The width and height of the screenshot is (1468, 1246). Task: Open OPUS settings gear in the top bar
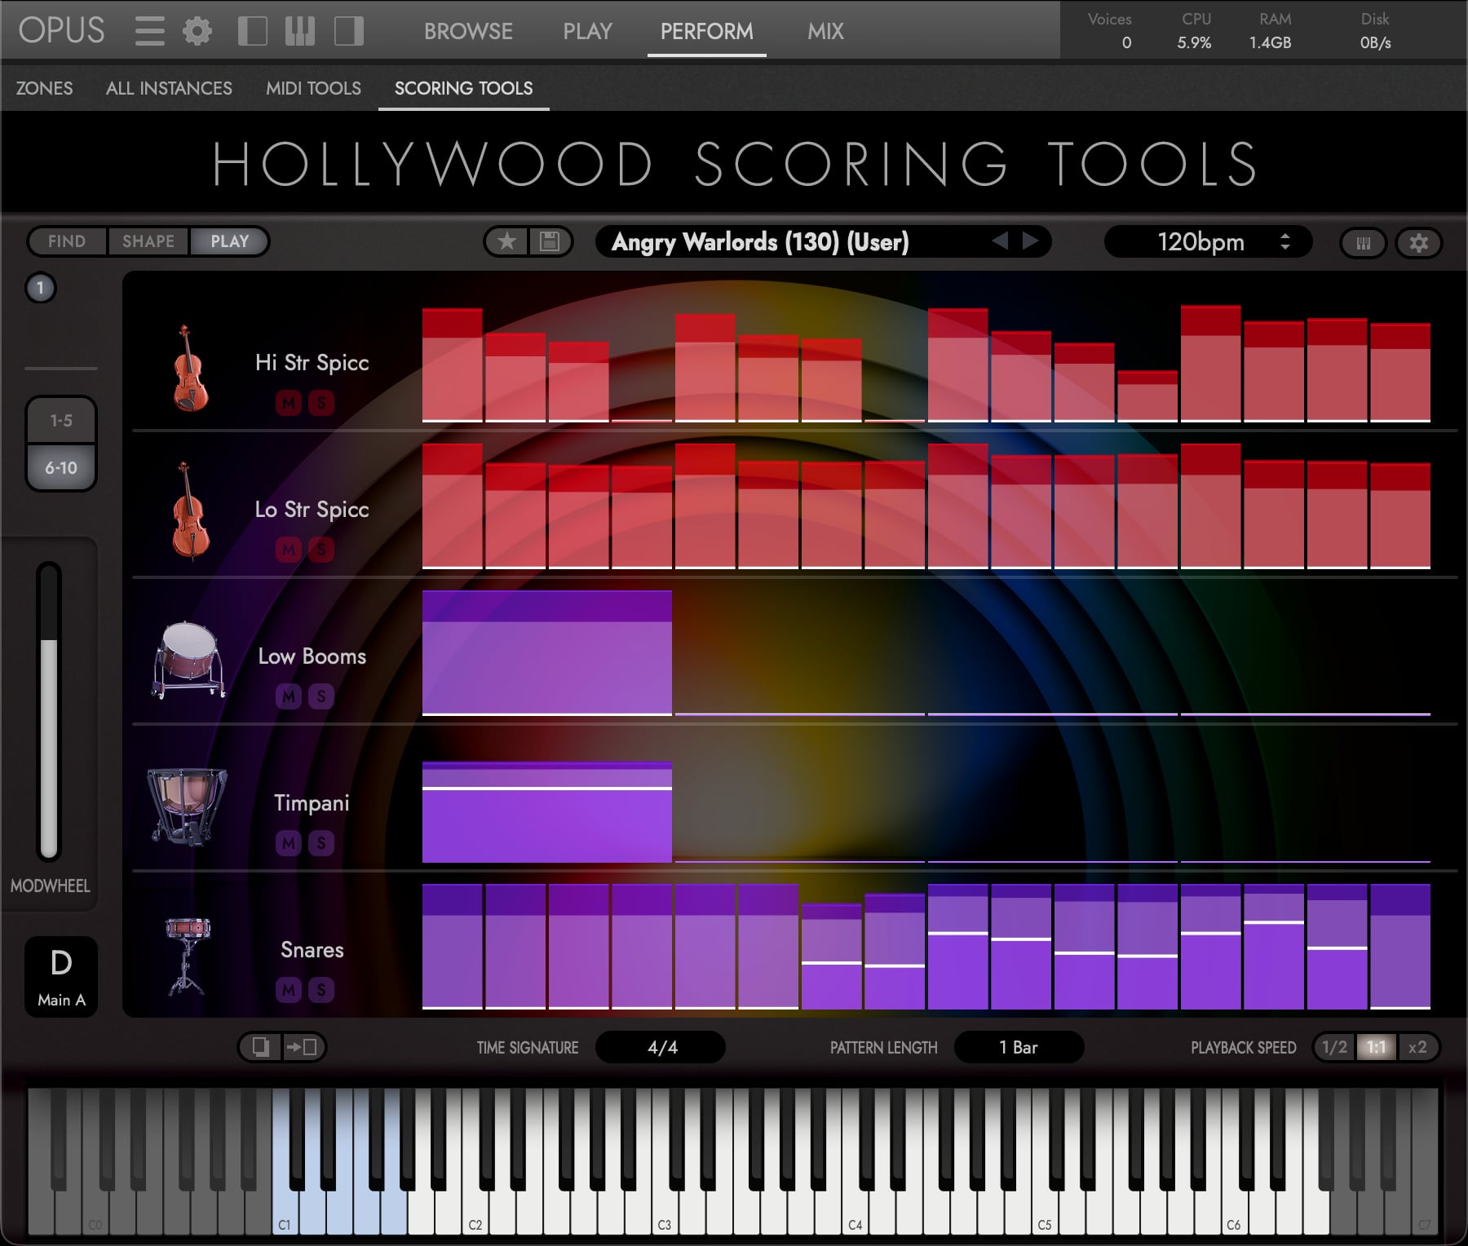(197, 31)
